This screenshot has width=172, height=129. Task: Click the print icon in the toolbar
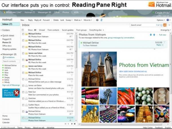tap(97, 20)
